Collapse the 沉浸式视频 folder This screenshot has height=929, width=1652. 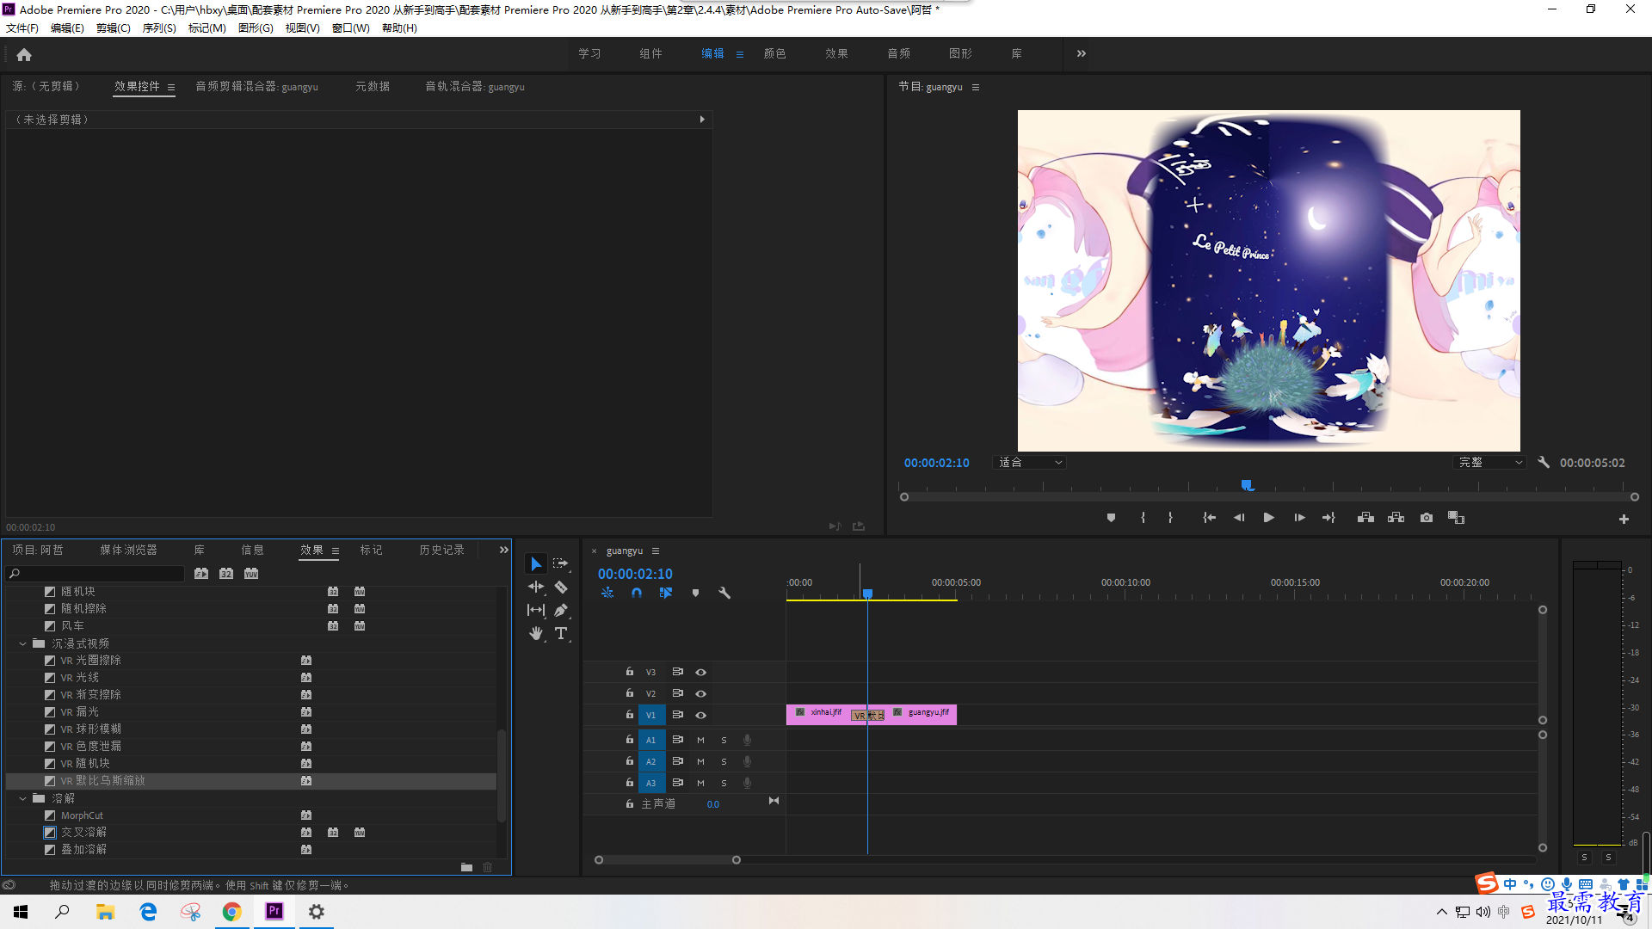[x=23, y=643]
